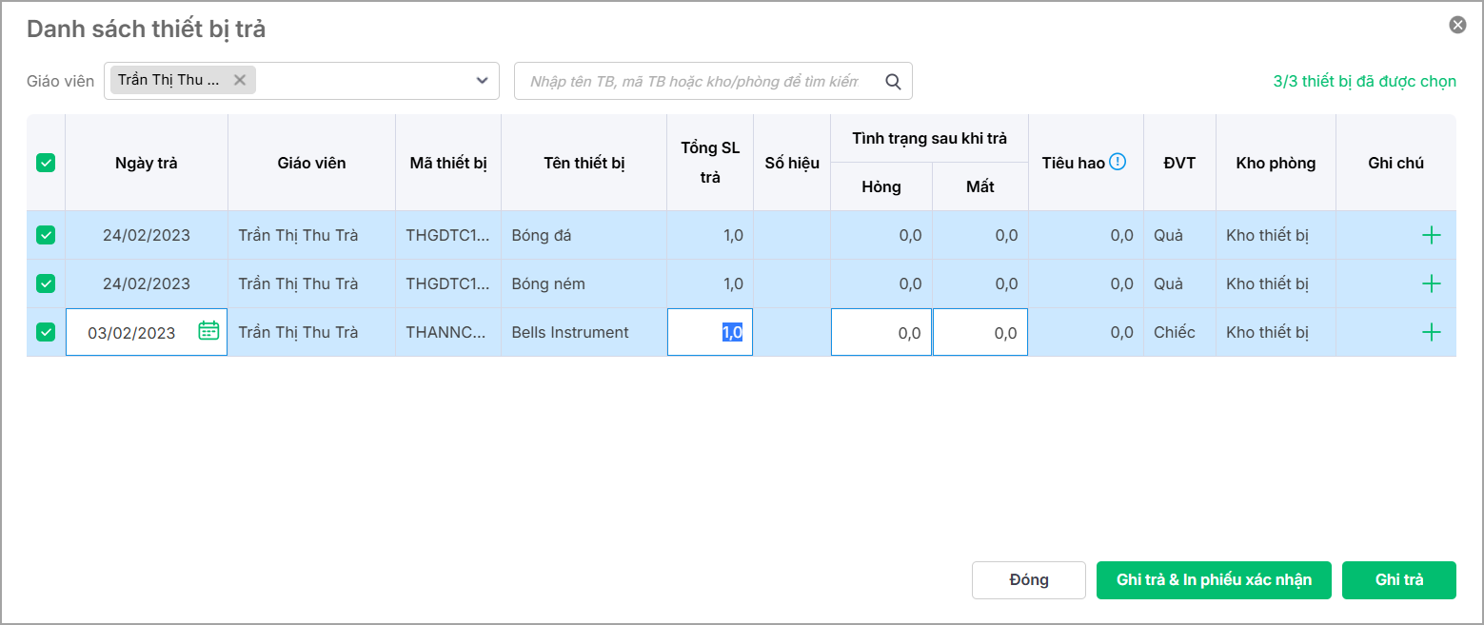The image size is (1484, 625).
Task: Open the calendar date picker icon
Action: (208, 331)
